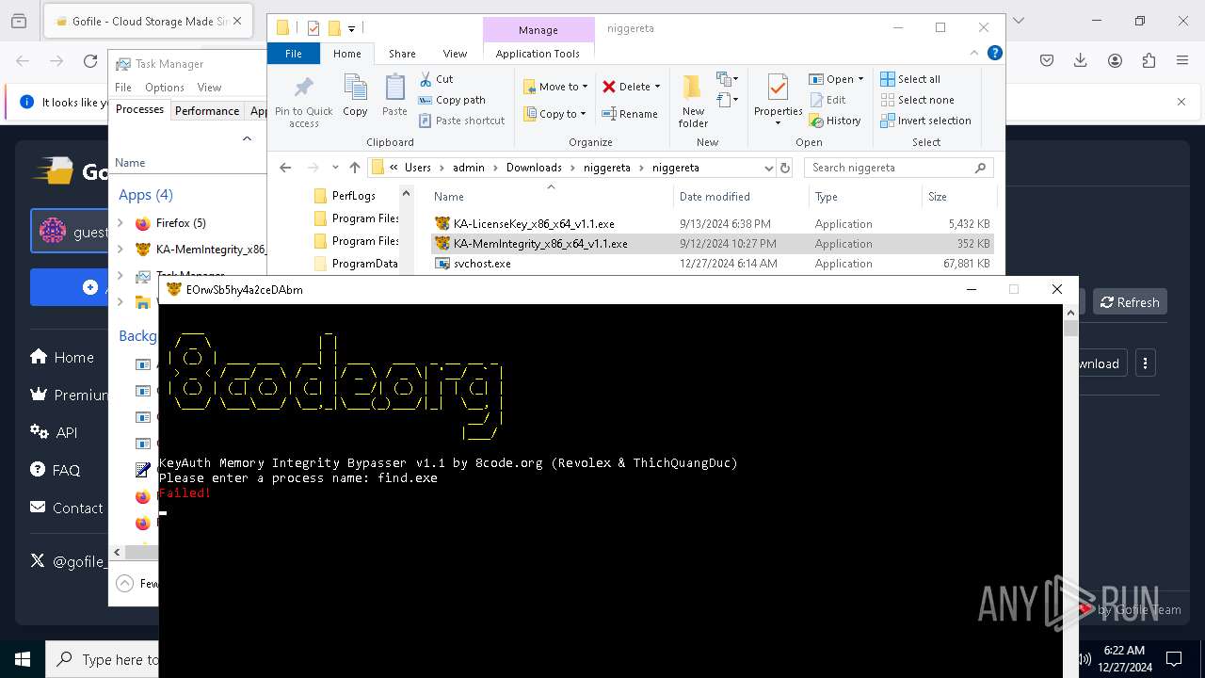Open Explorer Help question mark icon
The height and width of the screenshot is (678, 1205).
tap(994, 54)
